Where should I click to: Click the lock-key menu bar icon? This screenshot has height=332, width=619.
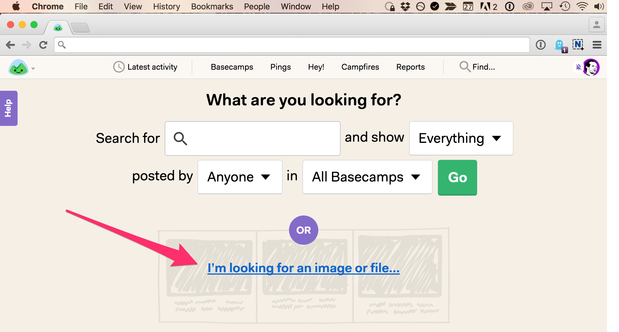tap(390, 6)
